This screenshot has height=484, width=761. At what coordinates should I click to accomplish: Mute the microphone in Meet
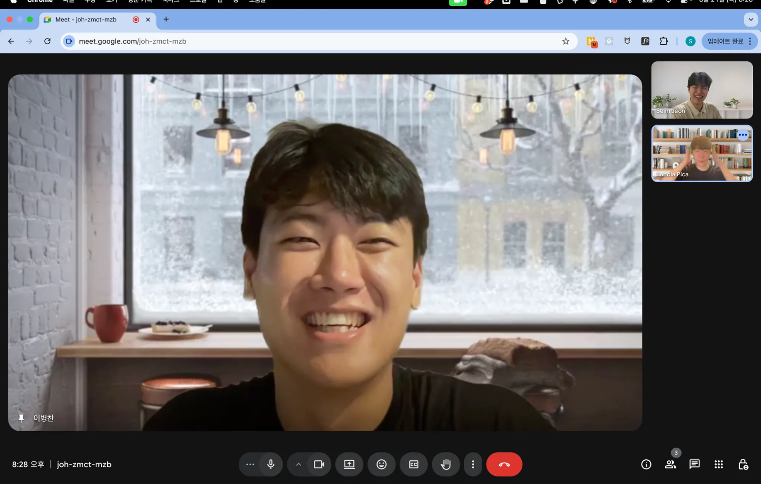click(x=271, y=464)
